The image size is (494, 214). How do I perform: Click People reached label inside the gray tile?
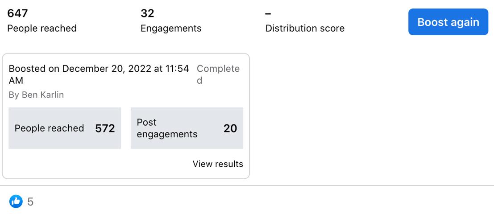click(49, 128)
